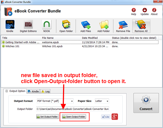Click green status icon for Getting Started row
The image size is (163, 128).
pyautogui.click(x=4, y=42)
